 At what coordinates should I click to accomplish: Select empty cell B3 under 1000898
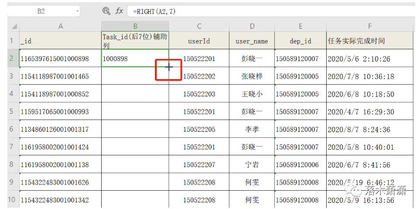click(x=135, y=76)
